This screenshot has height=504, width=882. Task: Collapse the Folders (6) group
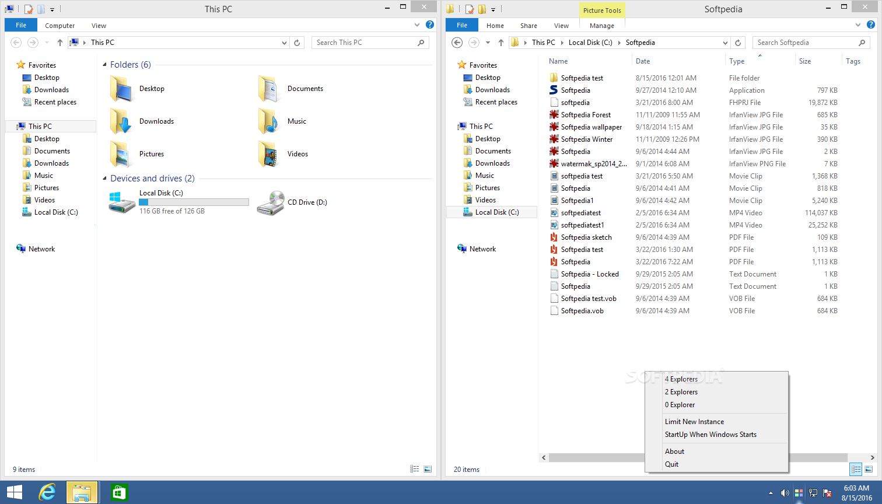tap(105, 65)
